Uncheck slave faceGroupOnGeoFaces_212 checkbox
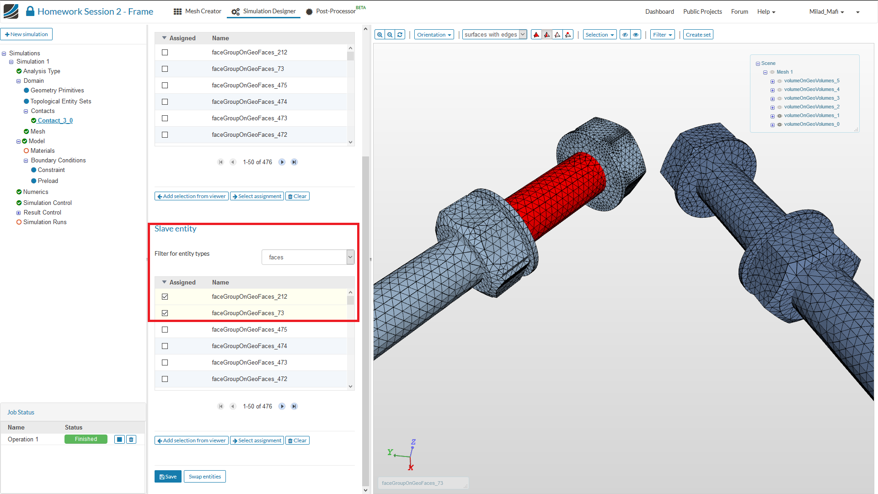Viewport: 878px width, 494px height. 165,297
